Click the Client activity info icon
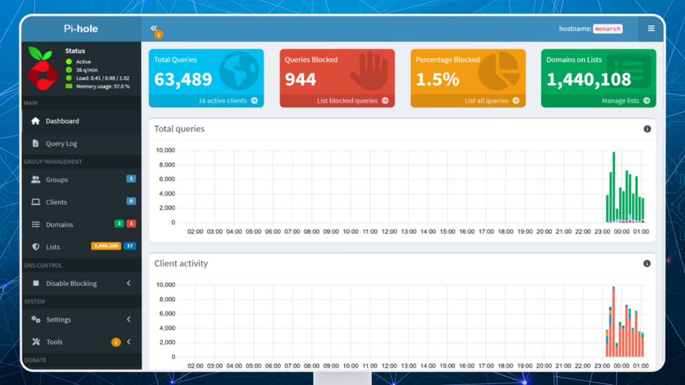The image size is (685, 385). point(647,264)
